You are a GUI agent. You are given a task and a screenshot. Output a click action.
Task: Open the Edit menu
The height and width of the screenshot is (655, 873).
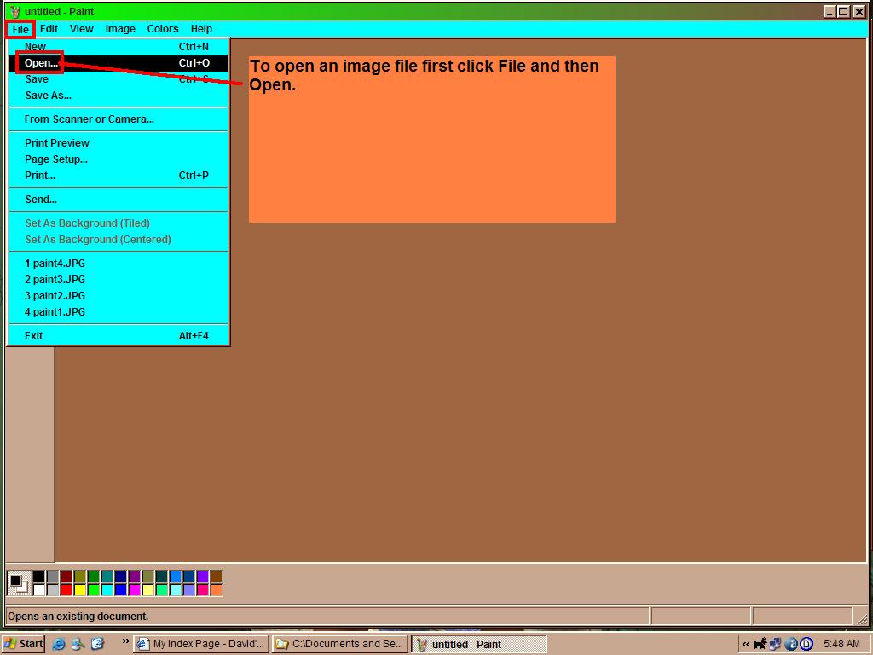point(49,29)
